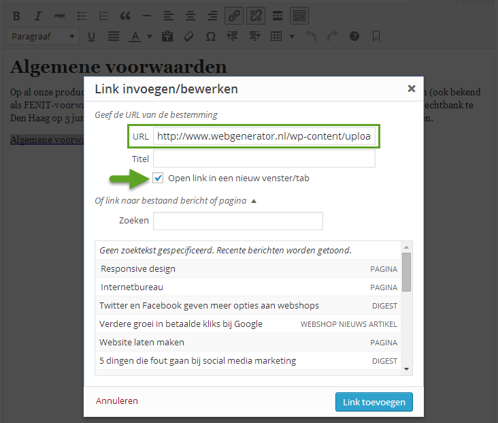The width and height of the screenshot is (498, 423).
Task: Click the paste as text icon
Action: 167,36
